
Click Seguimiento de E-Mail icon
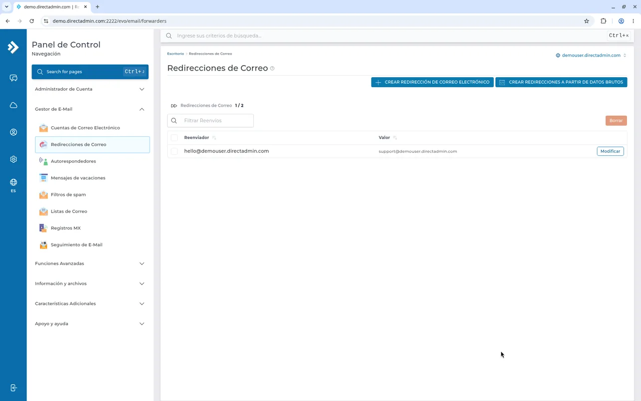tap(44, 245)
